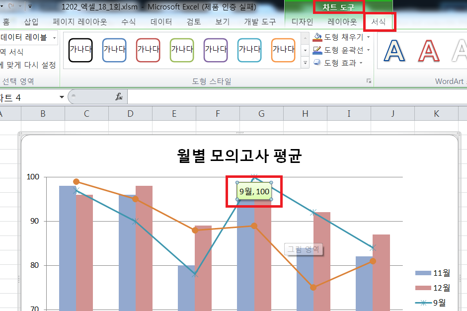
Task: Apply the red outlined WordArt style
Action: coord(428,52)
